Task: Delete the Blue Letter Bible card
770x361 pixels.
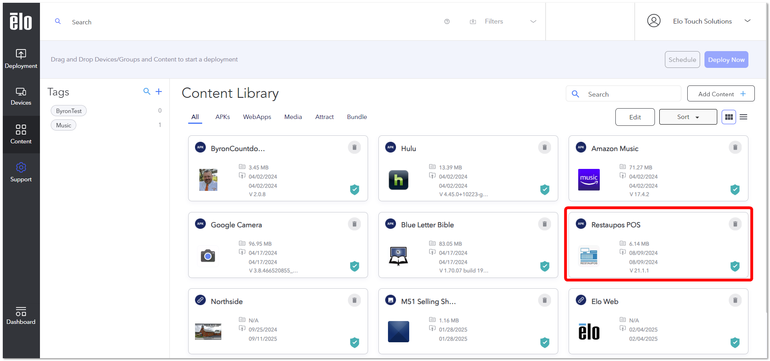Action: 545,224
